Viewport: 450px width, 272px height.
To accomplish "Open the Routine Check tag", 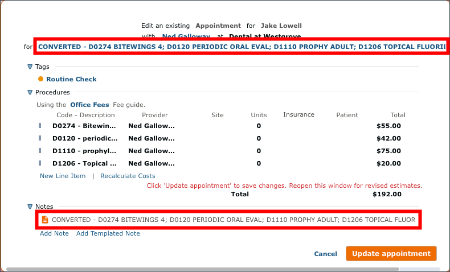I will pyautogui.click(x=71, y=79).
